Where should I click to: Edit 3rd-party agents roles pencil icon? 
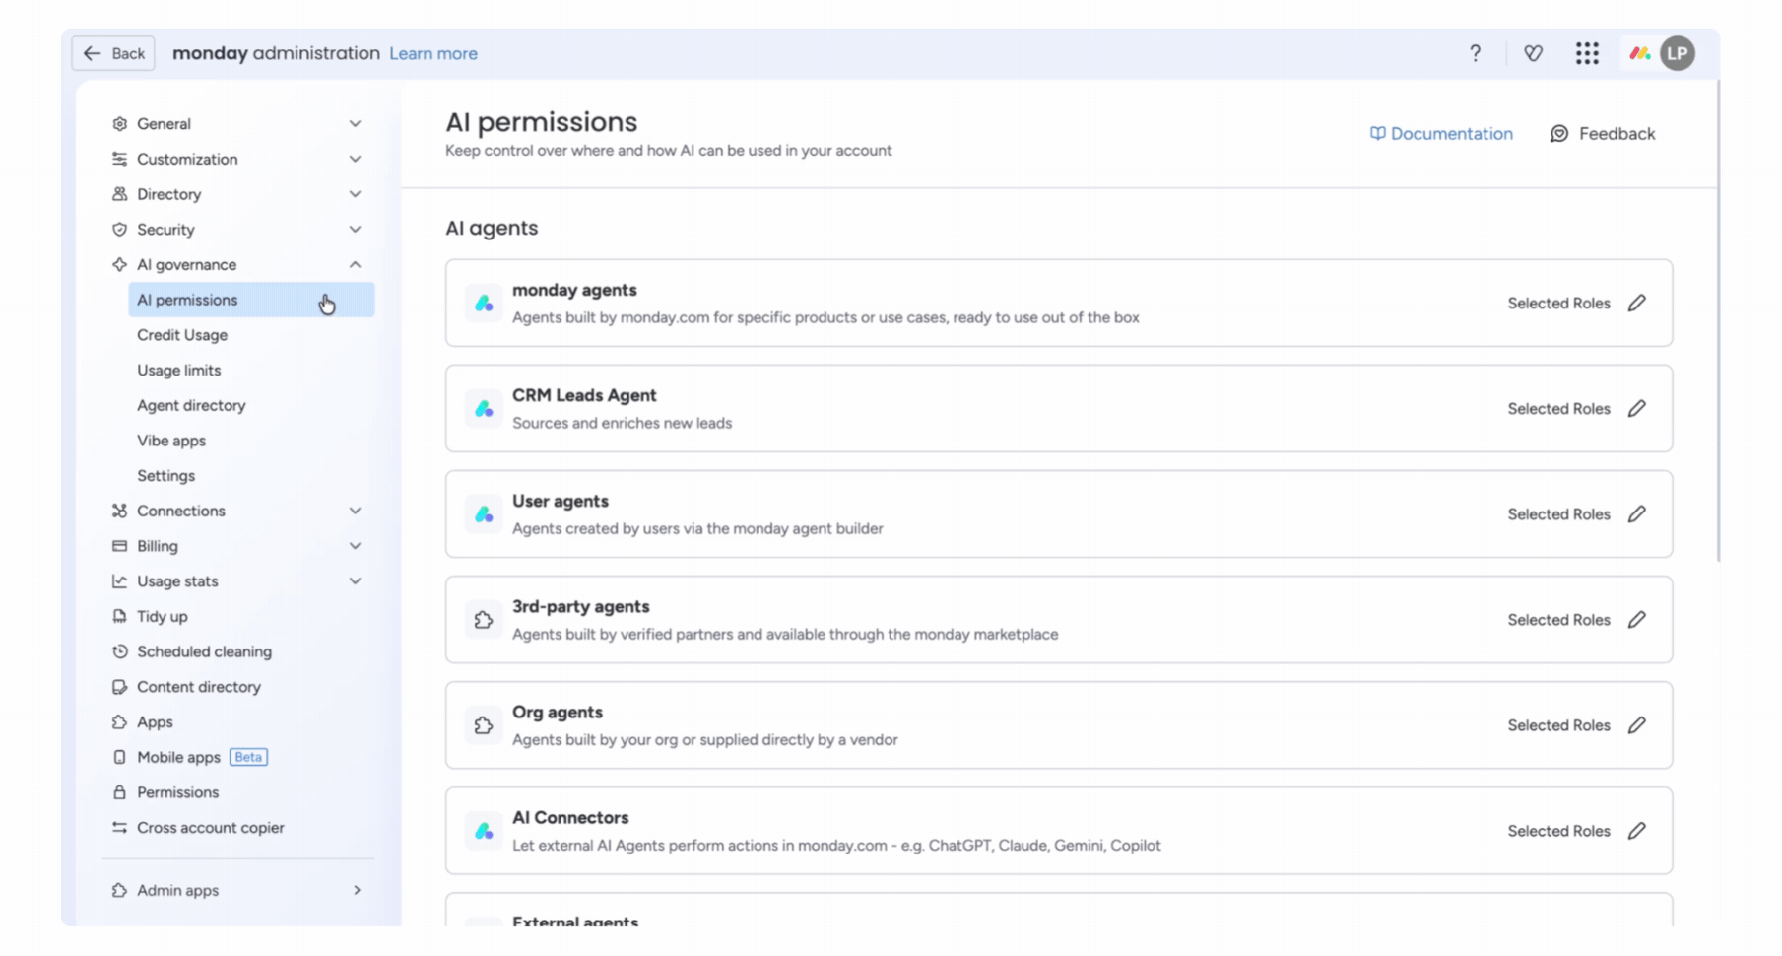[1637, 620]
